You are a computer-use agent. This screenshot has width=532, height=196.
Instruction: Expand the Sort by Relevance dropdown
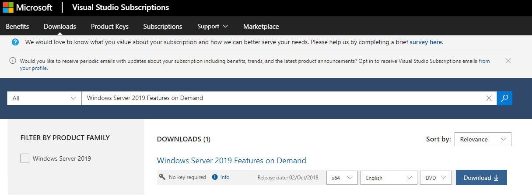click(x=483, y=139)
